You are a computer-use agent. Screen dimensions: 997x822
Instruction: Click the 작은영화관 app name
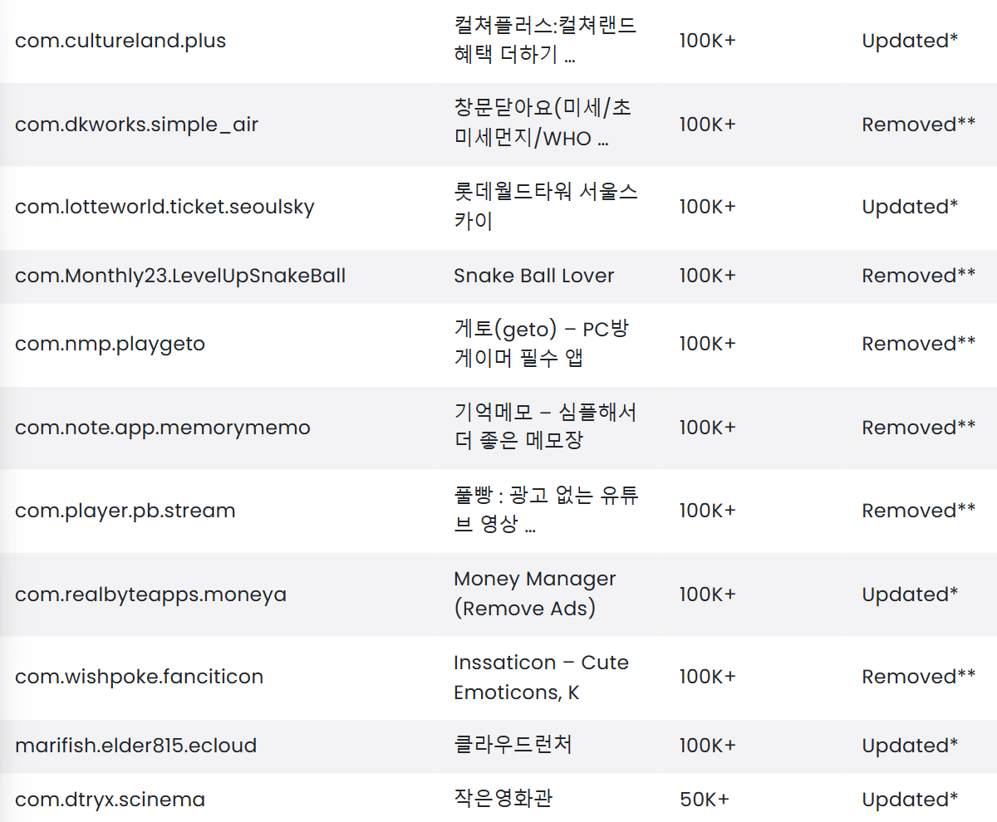(x=503, y=799)
